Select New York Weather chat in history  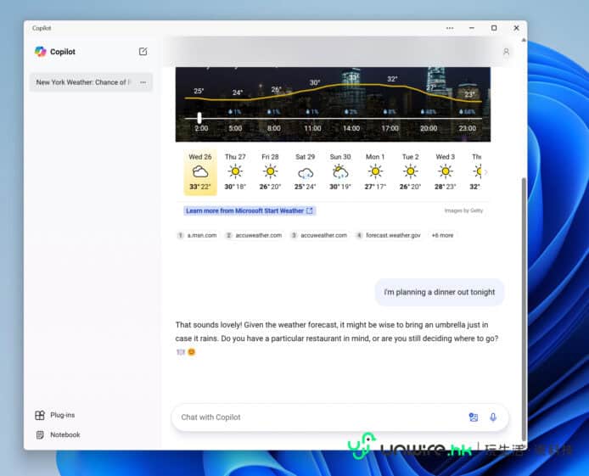pyautogui.click(x=81, y=82)
